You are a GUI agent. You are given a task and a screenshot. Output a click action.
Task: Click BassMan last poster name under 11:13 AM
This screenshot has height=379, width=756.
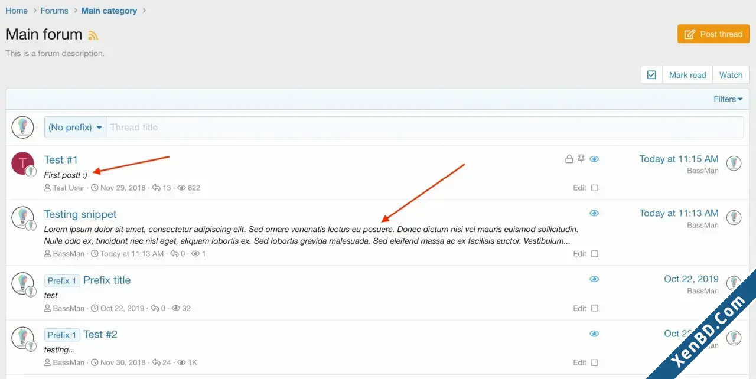[703, 225]
